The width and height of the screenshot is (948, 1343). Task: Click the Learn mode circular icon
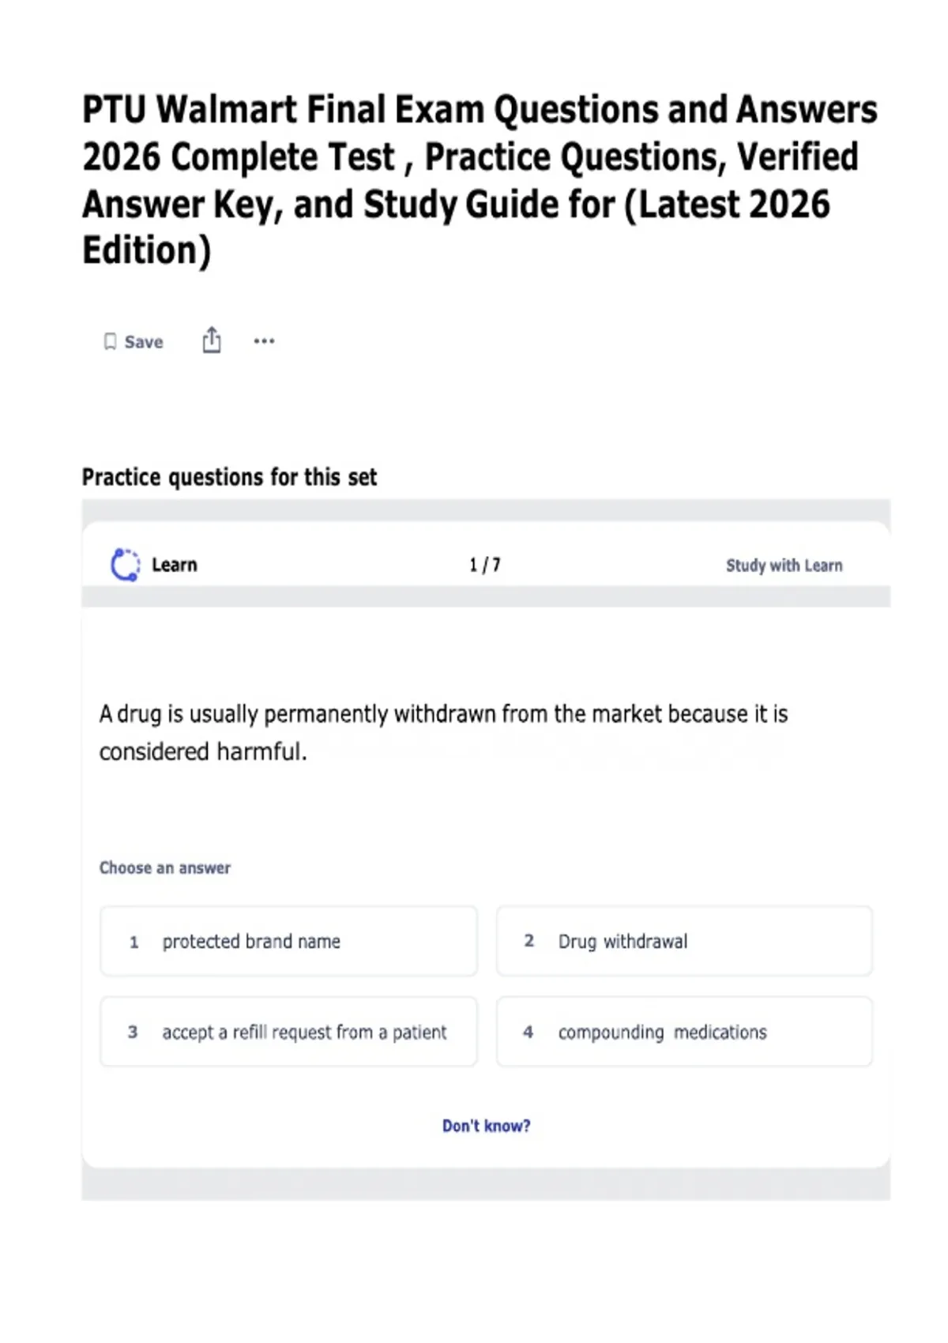coord(126,565)
